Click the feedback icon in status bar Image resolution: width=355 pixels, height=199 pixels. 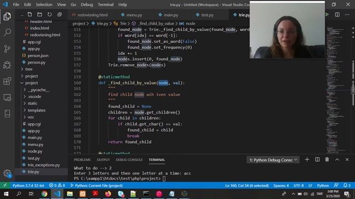coord(336,186)
